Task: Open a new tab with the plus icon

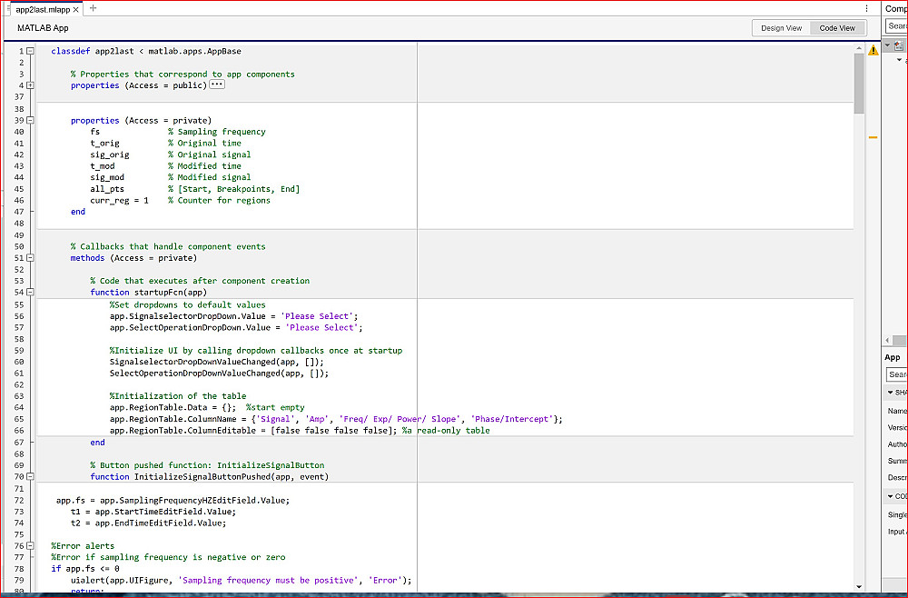Action: pos(93,8)
